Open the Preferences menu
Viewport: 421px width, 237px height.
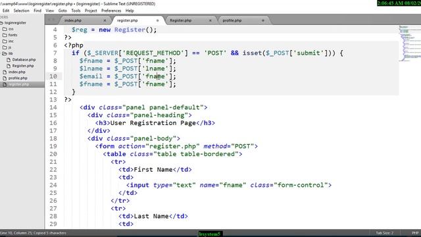tap(111, 11)
